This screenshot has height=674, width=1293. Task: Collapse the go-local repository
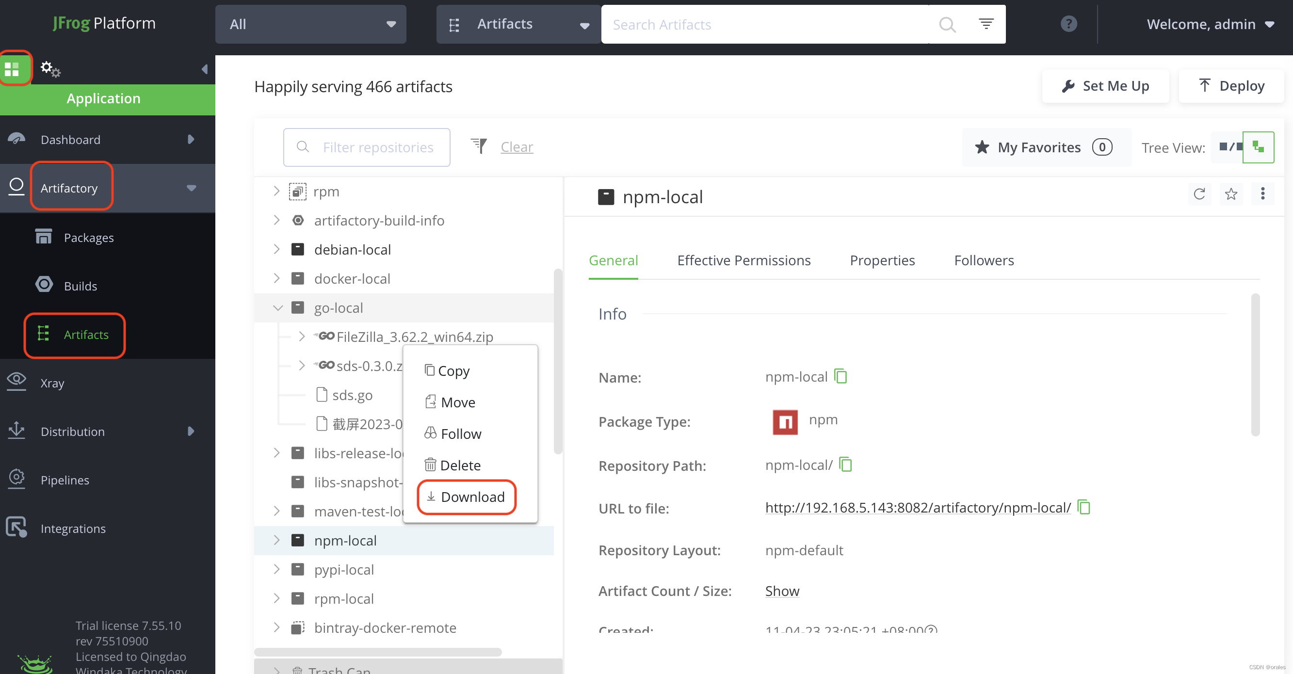(277, 307)
